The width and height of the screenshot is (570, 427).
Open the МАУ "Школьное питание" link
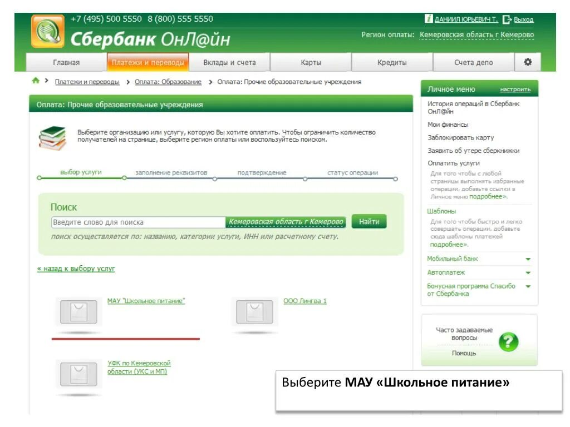coord(146,301)
